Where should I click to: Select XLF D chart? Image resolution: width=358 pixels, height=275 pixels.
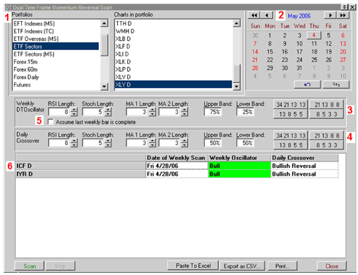tap(174, 47)
